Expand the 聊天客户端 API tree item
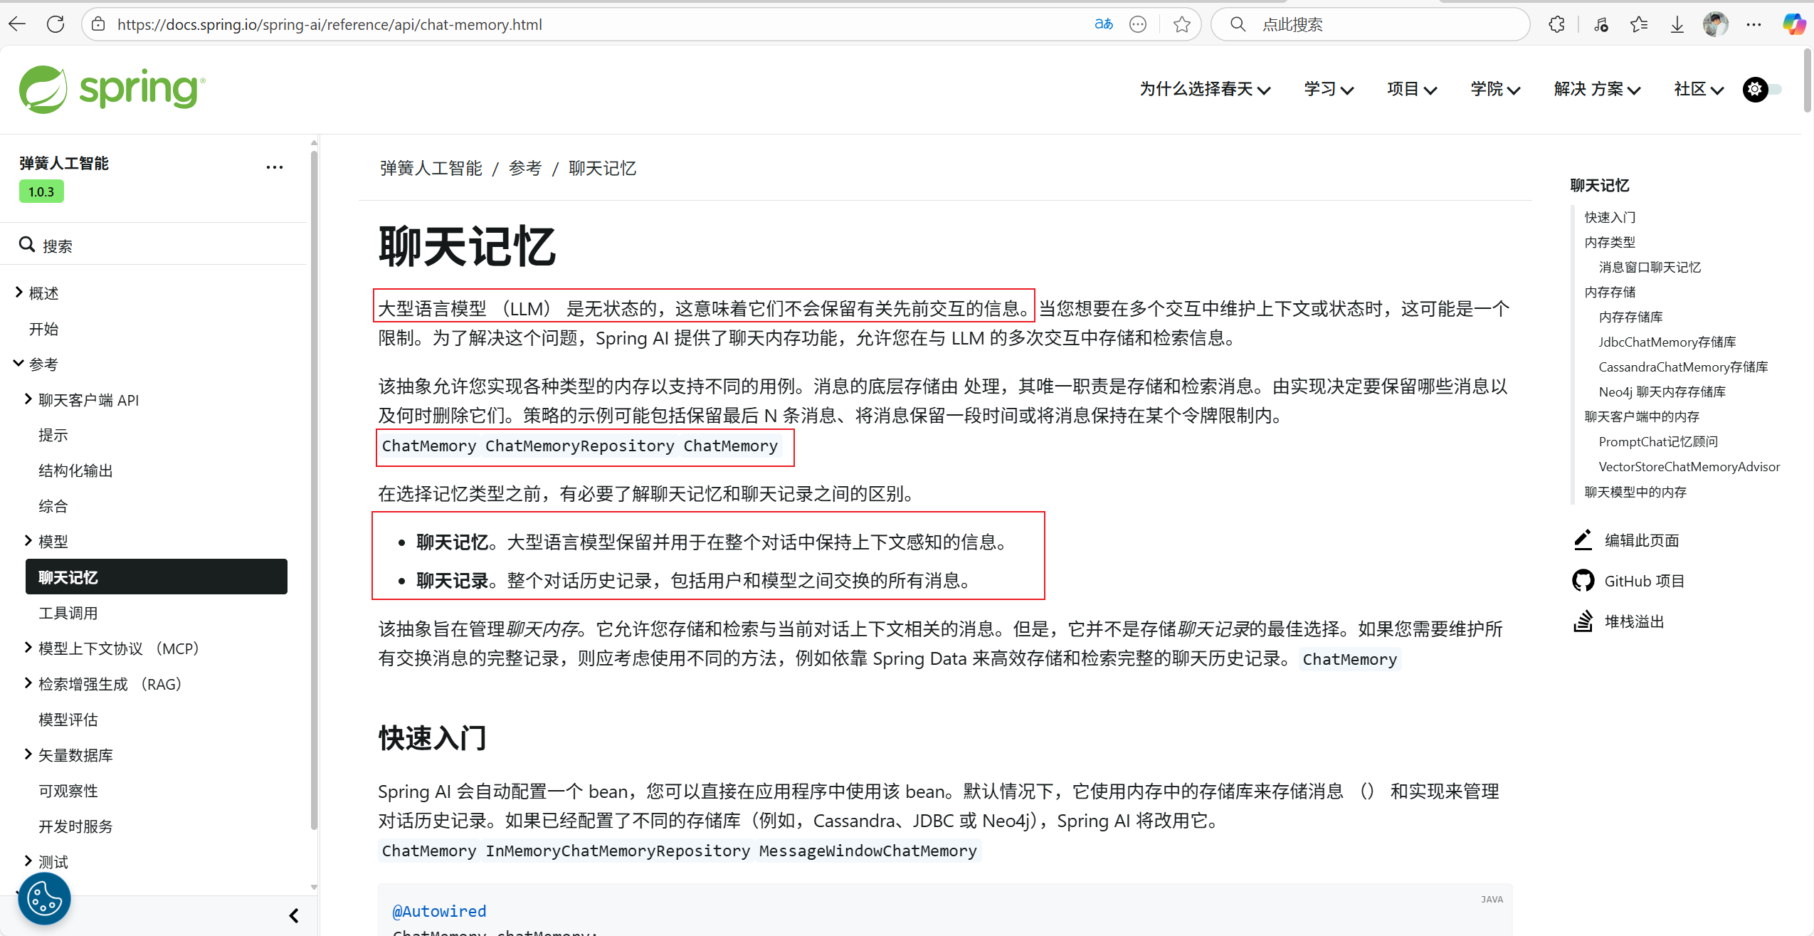 [28, 399]
